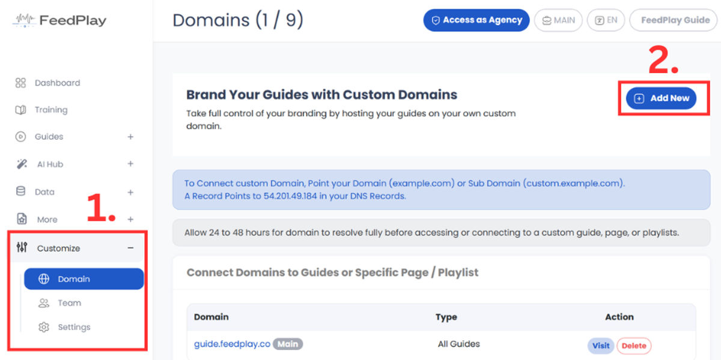The width and height of the screenshot is (721, 360).
Task: Click the Training book icon
Action: [x=20, y=110]
